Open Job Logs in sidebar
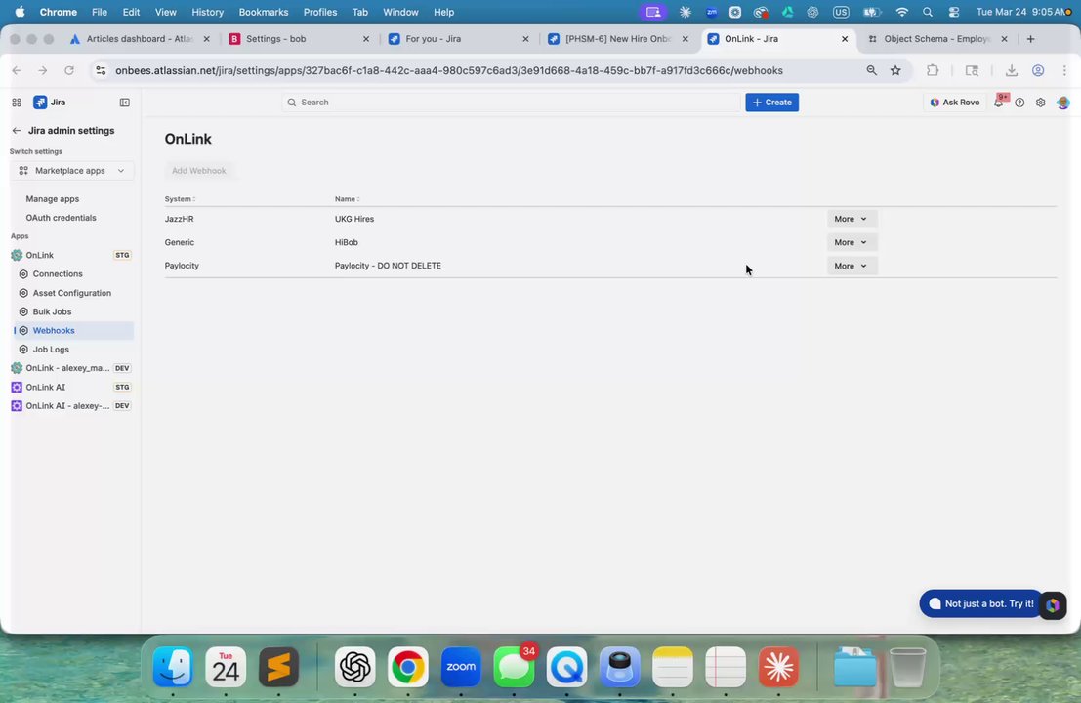This screenshot has width=1081, height=703. (51, 349)
